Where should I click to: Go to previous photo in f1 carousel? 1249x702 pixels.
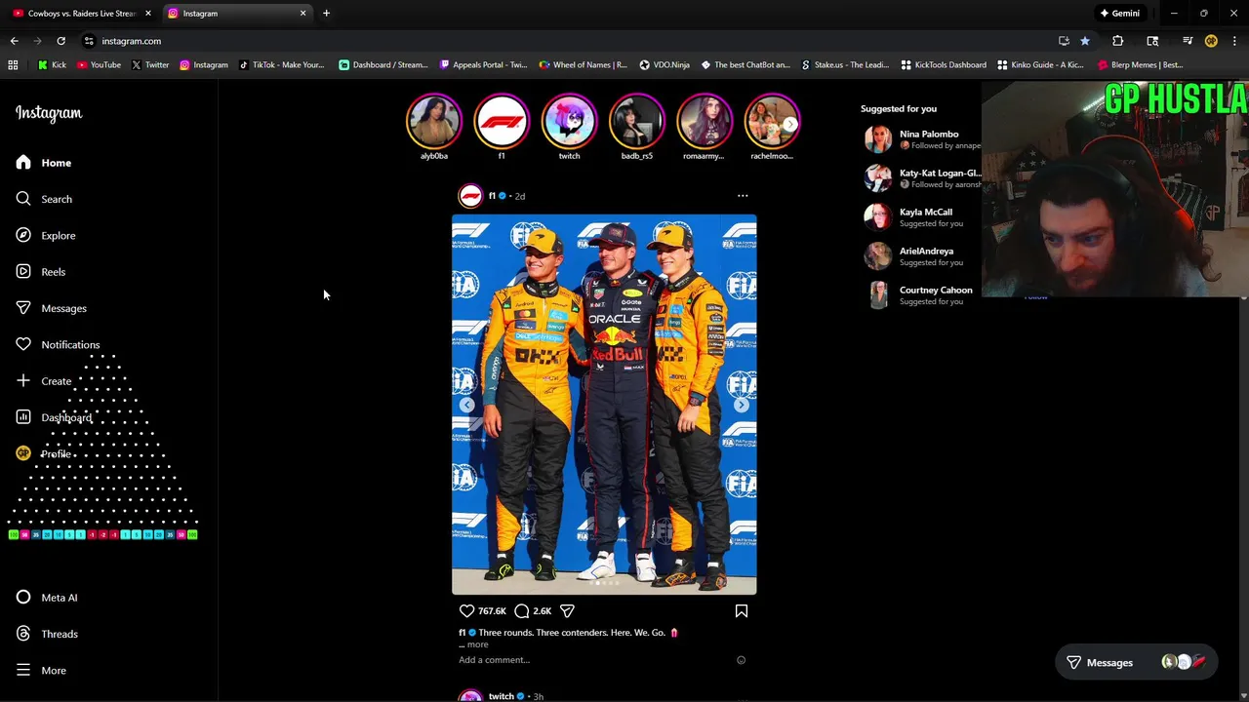click(466, 405)
